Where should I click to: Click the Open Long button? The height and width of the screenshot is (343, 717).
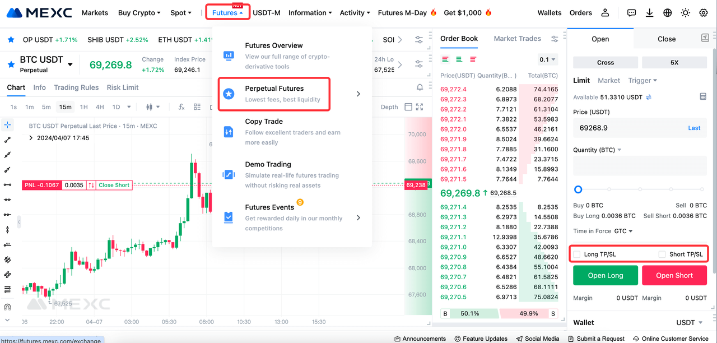(605, 275)
